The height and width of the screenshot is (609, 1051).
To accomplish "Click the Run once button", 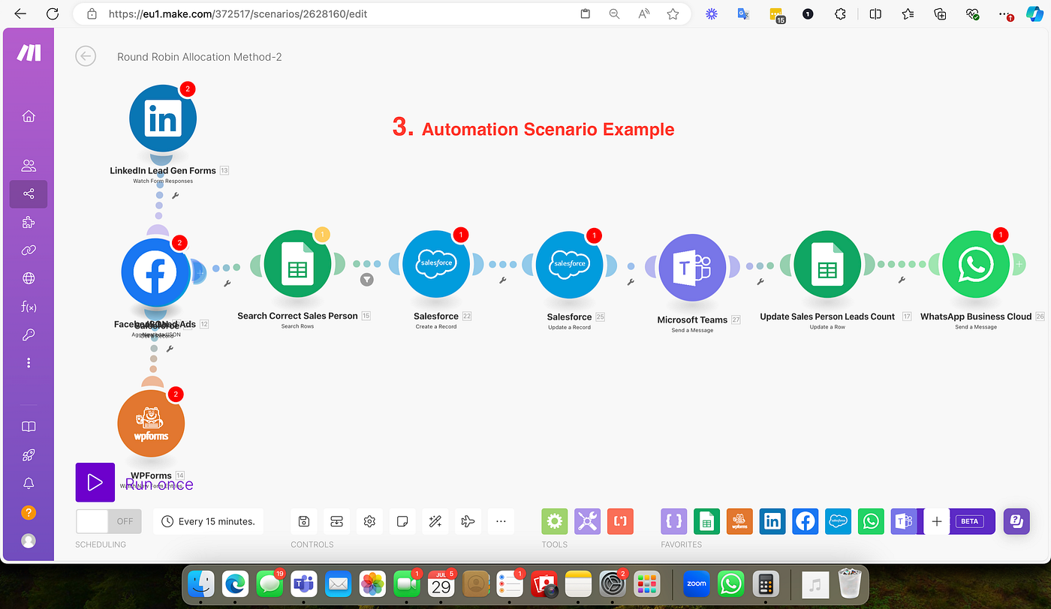I will [x=95, y=482].
